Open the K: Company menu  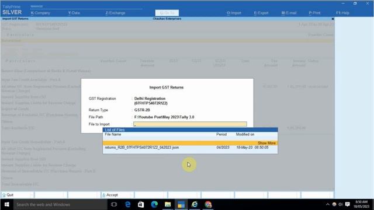click(x=40, y=13)
